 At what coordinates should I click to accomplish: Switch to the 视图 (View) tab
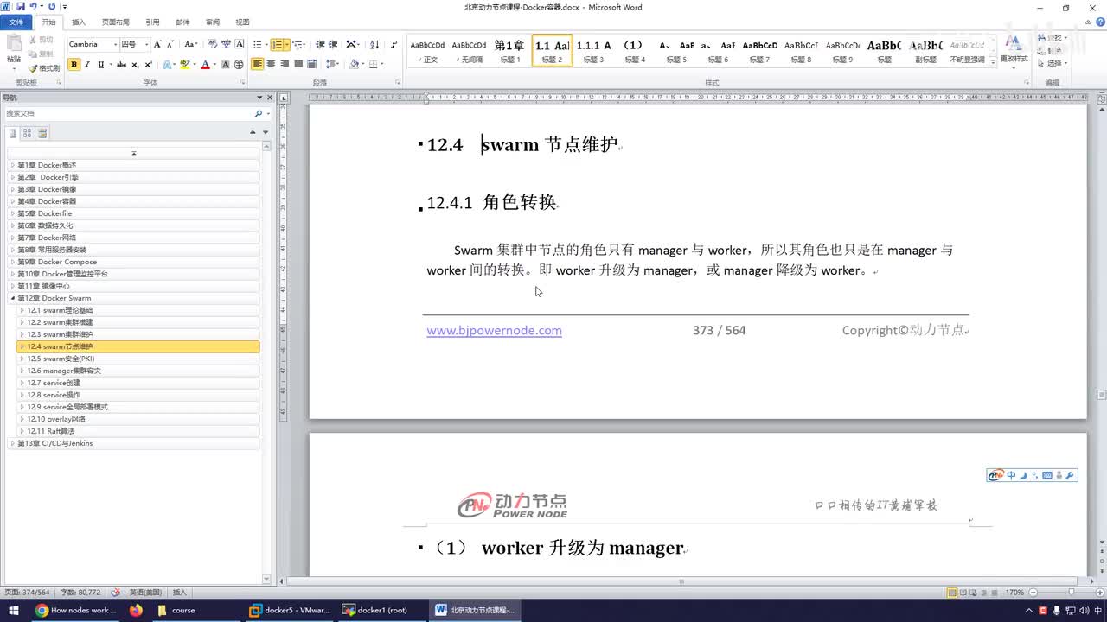(242, 22)
